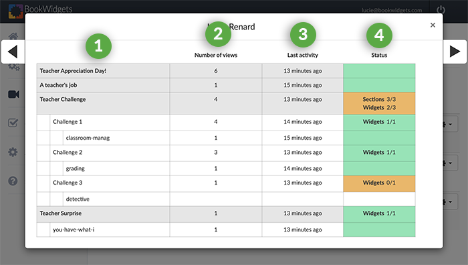This screenshot has height=265, width=468.
Task: Select the Challenge 1 row
Action: [226, 122]
